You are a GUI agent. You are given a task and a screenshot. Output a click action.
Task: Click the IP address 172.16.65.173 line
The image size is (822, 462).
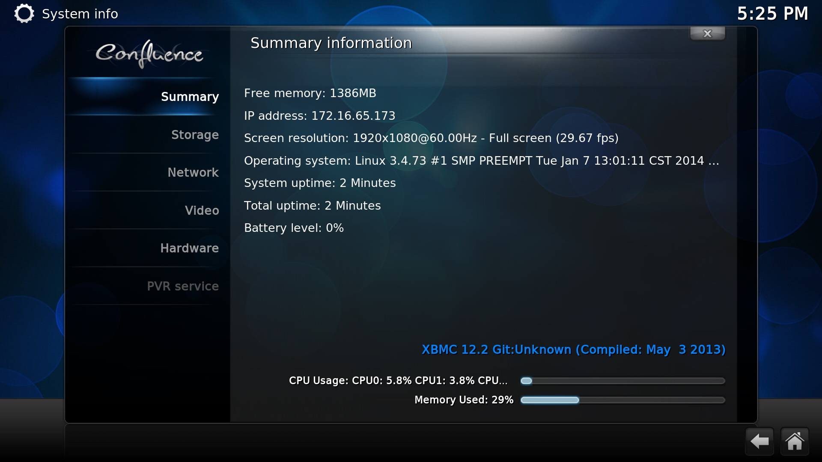tap(319, 116)
